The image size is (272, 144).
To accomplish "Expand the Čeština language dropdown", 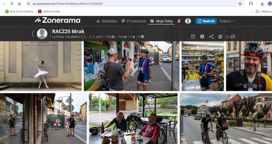I will click(227, 21).
